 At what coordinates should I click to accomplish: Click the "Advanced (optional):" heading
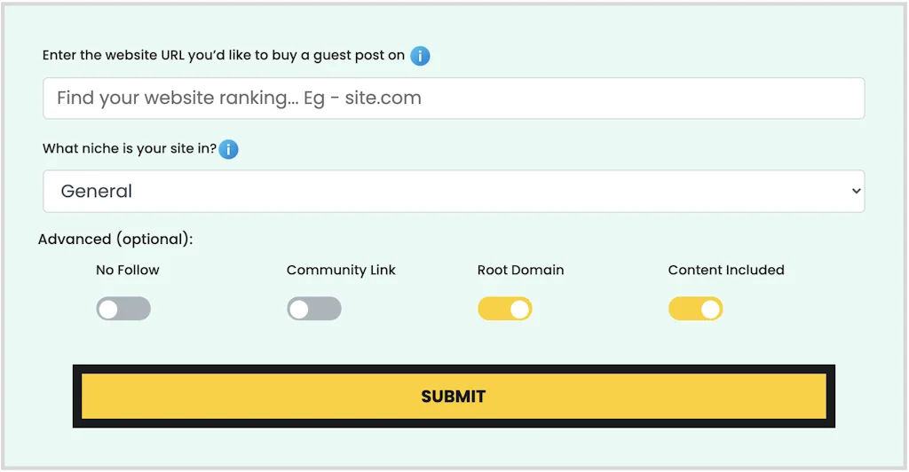pyautogui.click(x=115, y=240)
